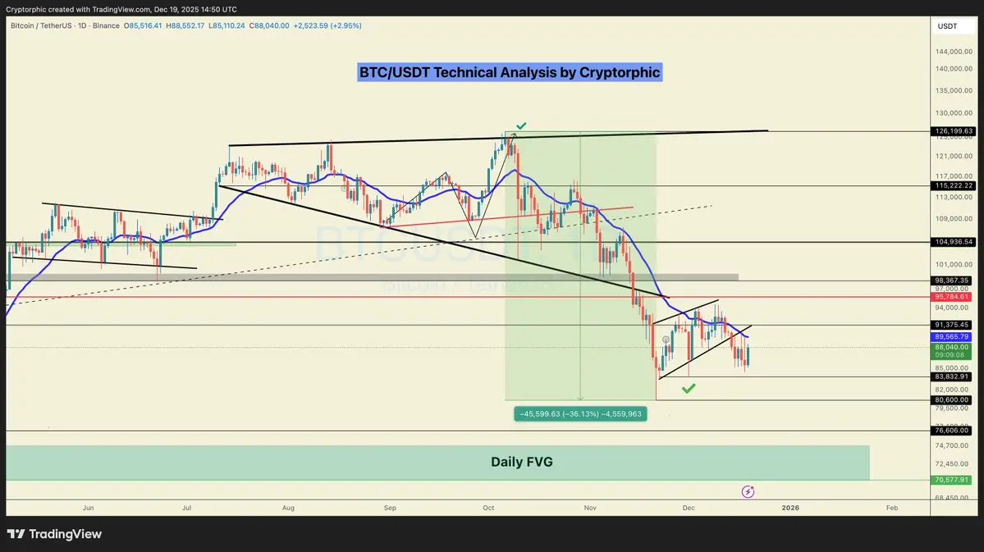Viewport: 984px width, 552px height.
Task: Click the USDT currency label above price axis
Action: 947,26
